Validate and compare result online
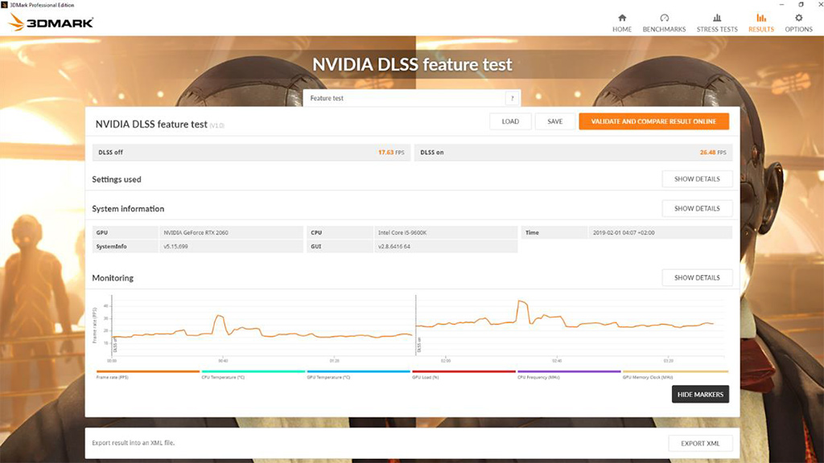 coord(653,121)
